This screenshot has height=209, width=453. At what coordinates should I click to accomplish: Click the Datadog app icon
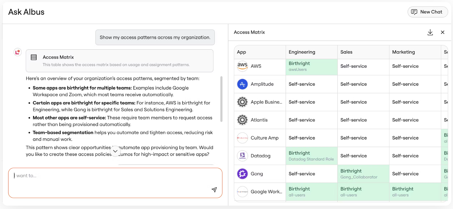(242, 156)
